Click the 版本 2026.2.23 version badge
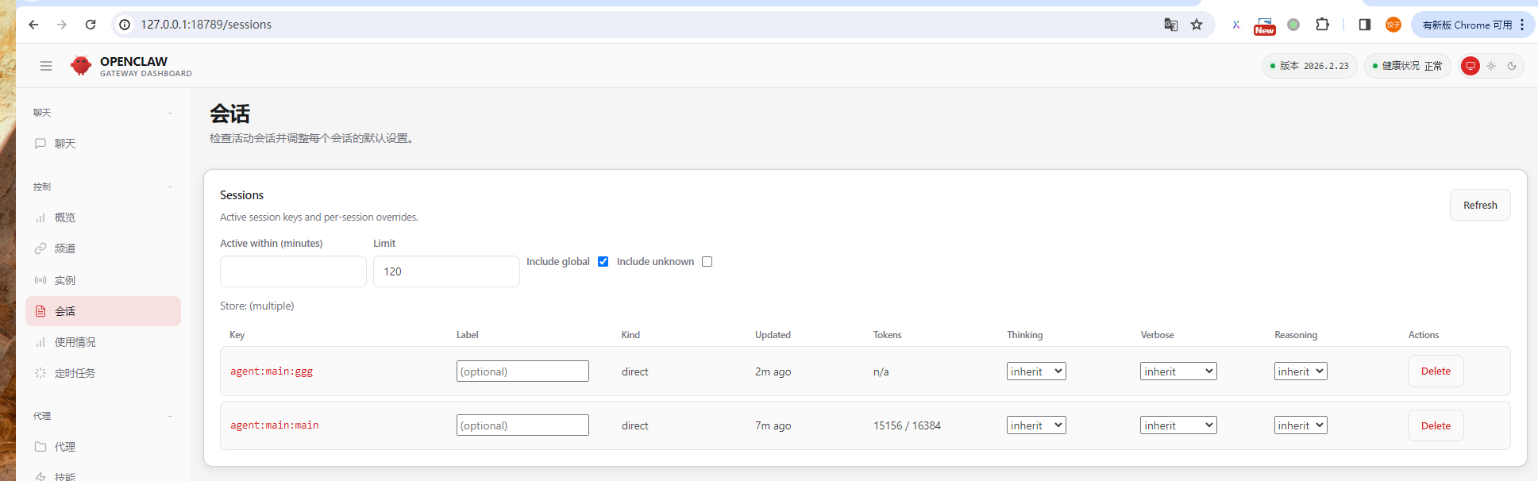The image size is (1538, 481). (x=1309, y=66)
